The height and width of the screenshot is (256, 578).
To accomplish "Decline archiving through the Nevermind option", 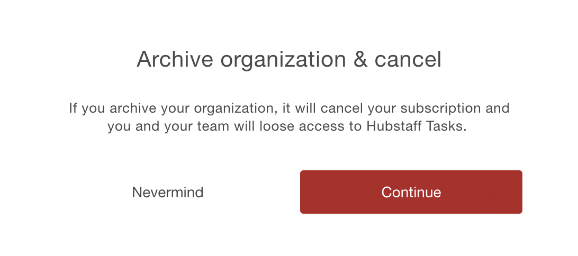I will tap(168, 193).
